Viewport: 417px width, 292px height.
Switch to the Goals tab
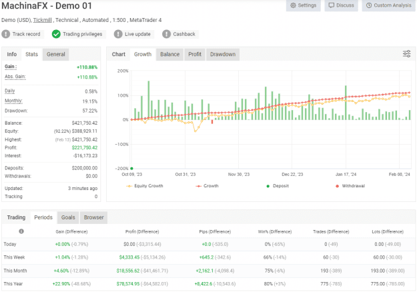[x=68, y=217]
